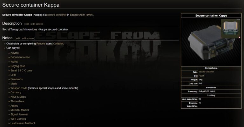This screenshot has width=244, height=127.
Task: Edit source of the Description section
Action: (37, 24)
